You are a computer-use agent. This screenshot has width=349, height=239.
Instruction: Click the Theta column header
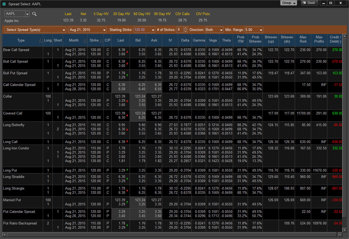pyautogui.click(x=226, y=40)
